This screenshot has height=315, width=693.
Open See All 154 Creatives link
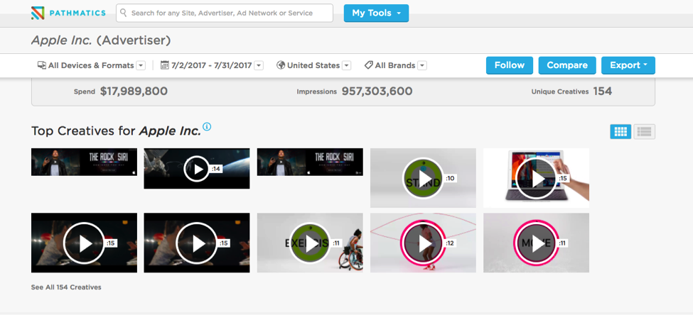(x=66, y=287)
